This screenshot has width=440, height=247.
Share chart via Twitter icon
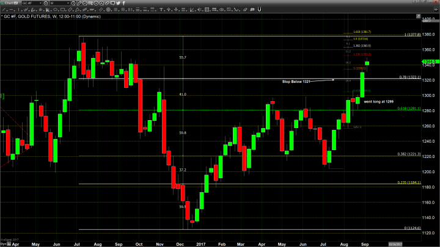pyautogui.click(x=118, y=3)
